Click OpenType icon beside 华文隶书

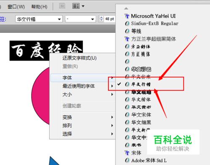(127, 107)
